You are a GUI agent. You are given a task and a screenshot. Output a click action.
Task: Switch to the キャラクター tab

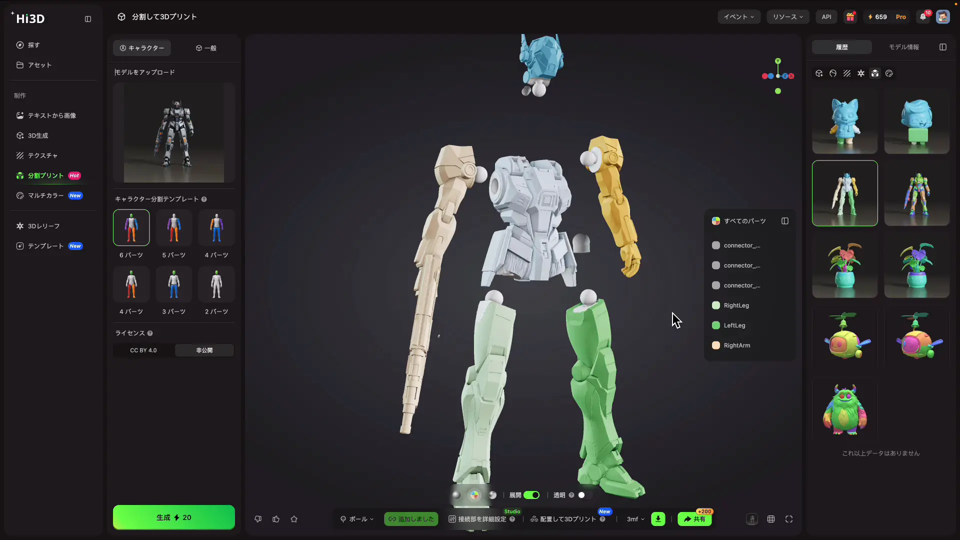pyautogui.click(x=142, y=48)
